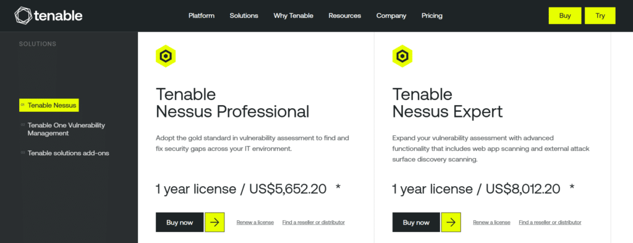
Task: Open the Why Tenable menu
Action: [x=294, y=15]
